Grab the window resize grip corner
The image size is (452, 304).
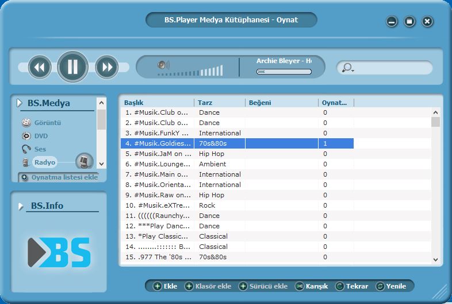click(x=440, y=292)
